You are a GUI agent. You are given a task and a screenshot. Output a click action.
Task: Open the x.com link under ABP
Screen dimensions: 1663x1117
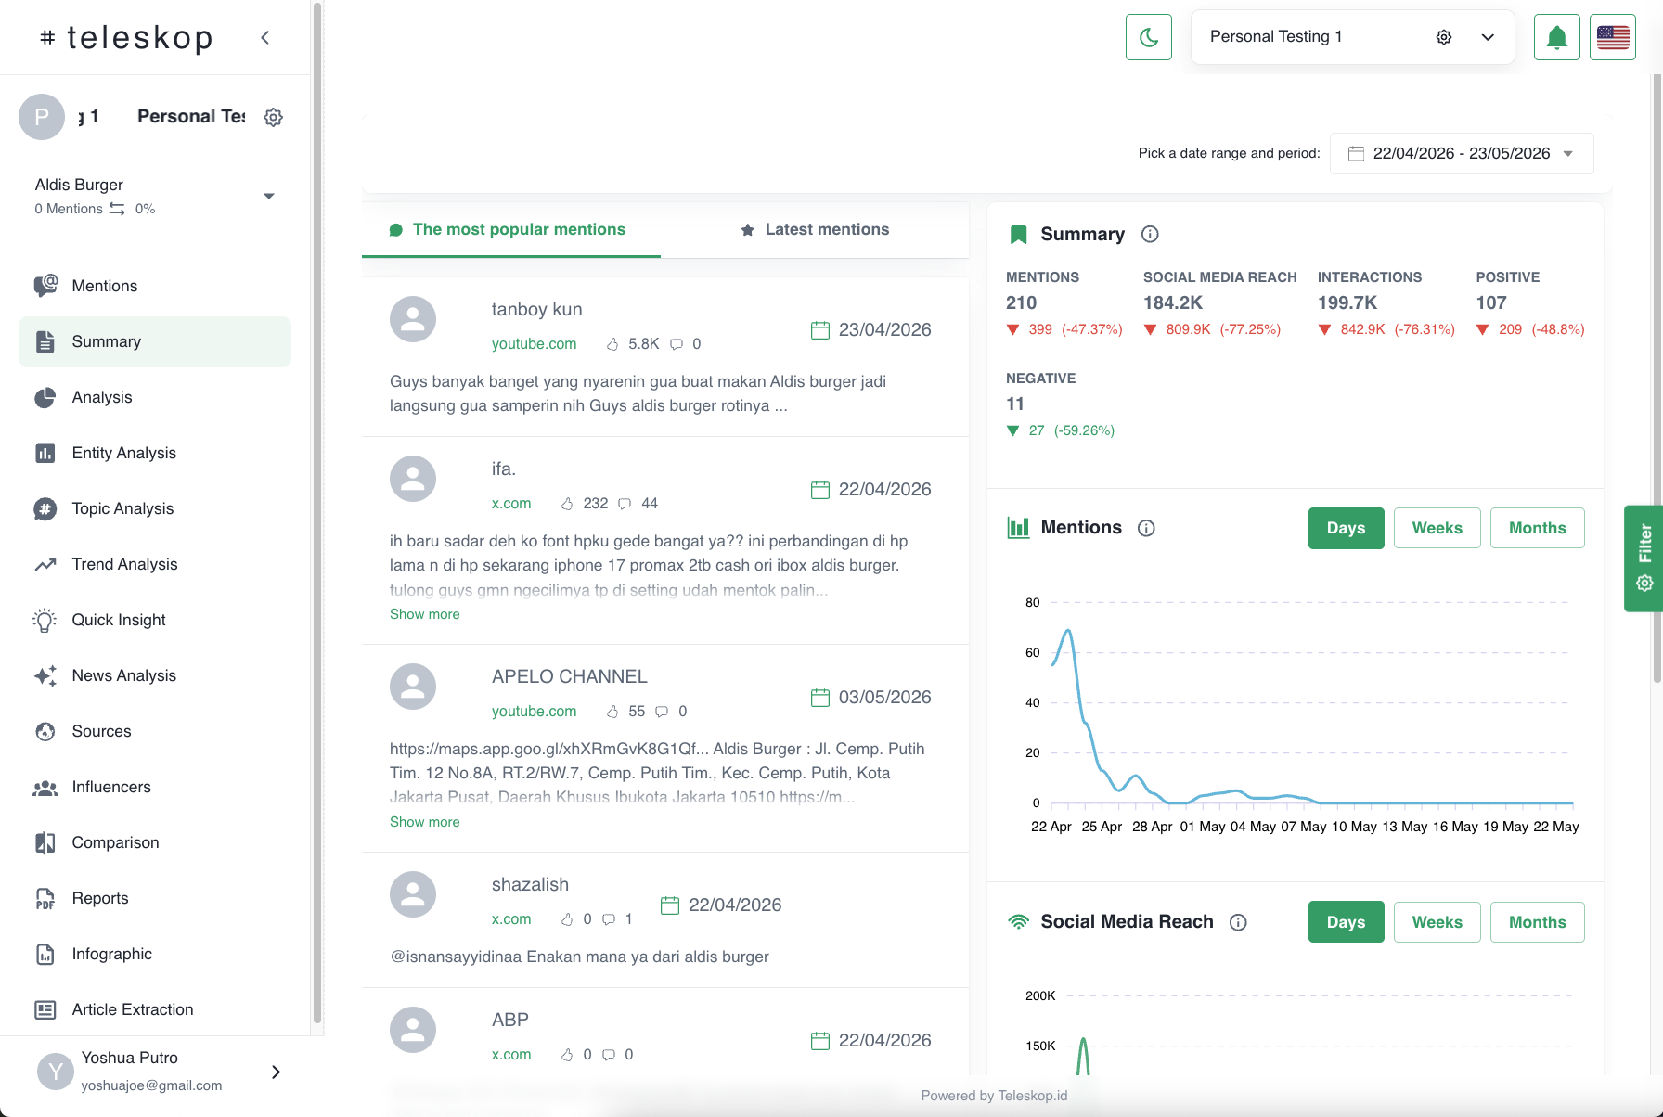coord(511,1054)
